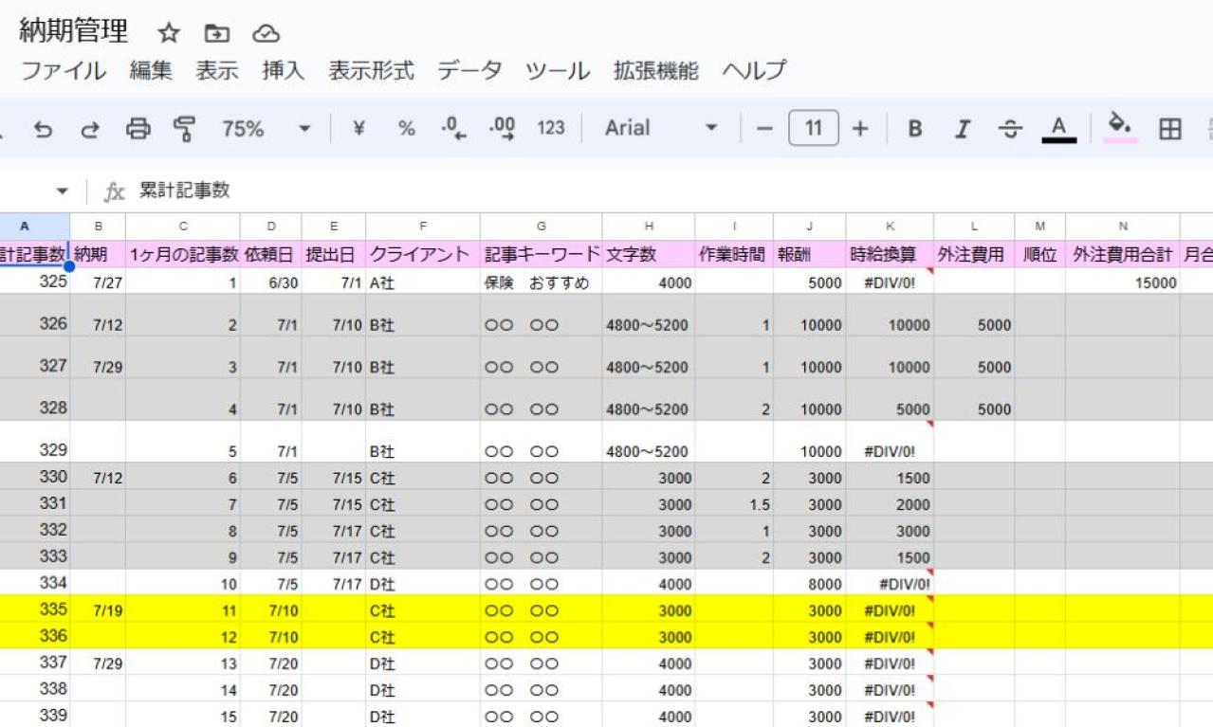Toggle bold formatting

pos(915,128)
